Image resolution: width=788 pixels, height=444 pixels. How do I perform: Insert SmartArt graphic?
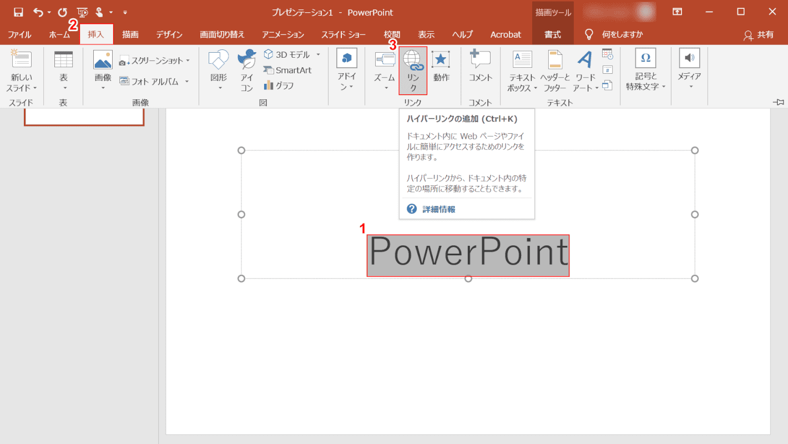click(287, 70)
